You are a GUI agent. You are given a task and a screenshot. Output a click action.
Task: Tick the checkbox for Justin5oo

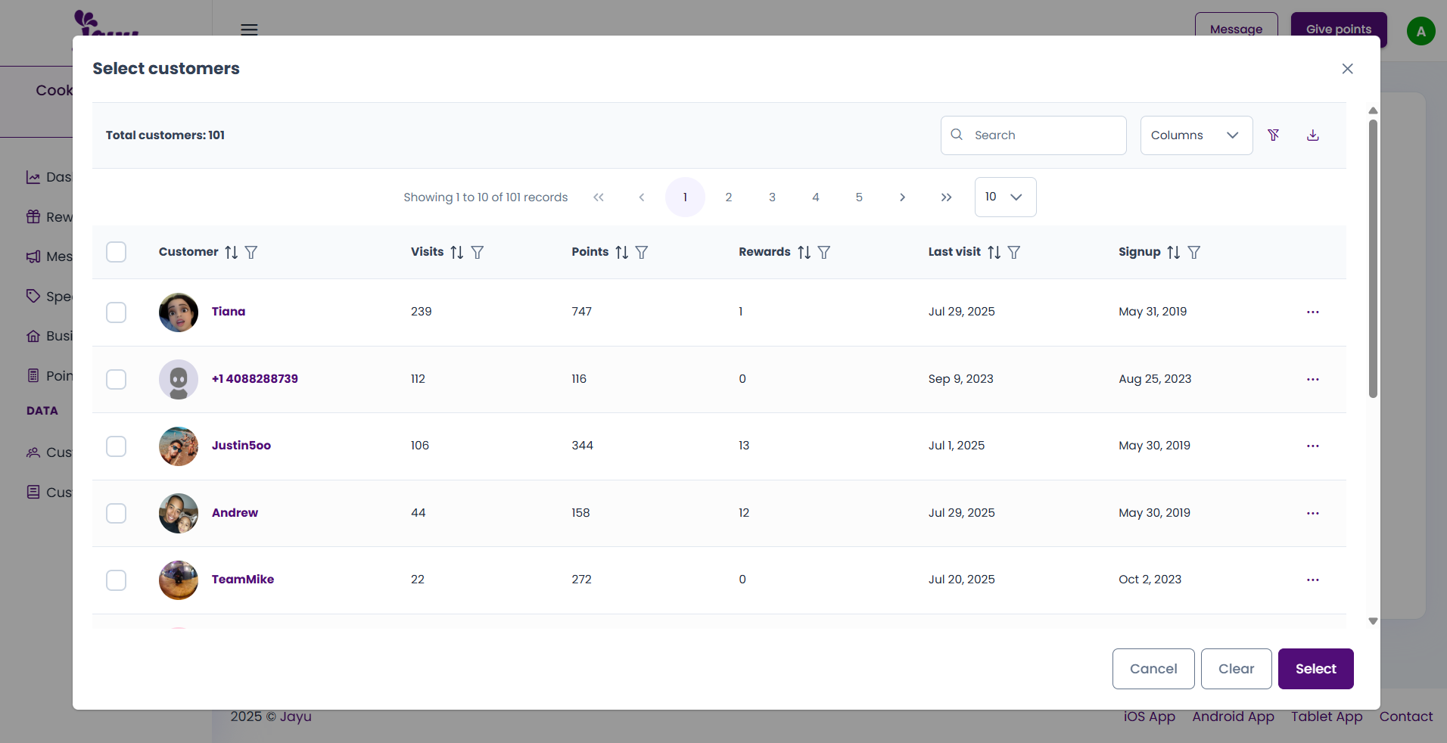(117, 446)
